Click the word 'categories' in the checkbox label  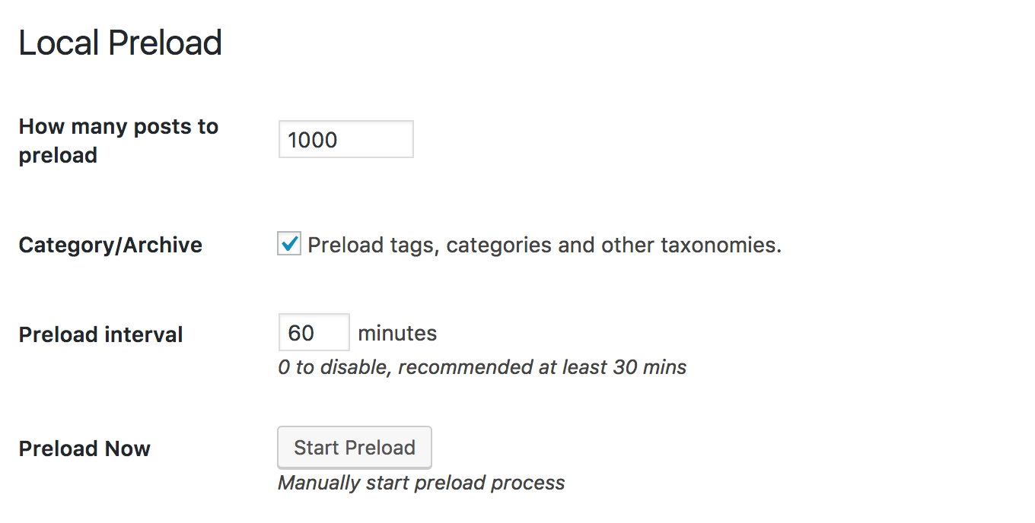click(x=498, y=246)
